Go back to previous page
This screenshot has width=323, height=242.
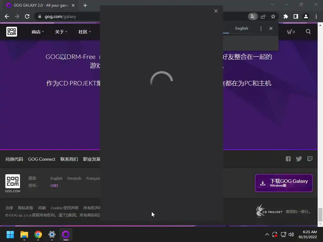(7, 16)
